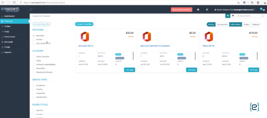
Task: Click the Stop Impersonation button
Action: (x=181, y=10)
